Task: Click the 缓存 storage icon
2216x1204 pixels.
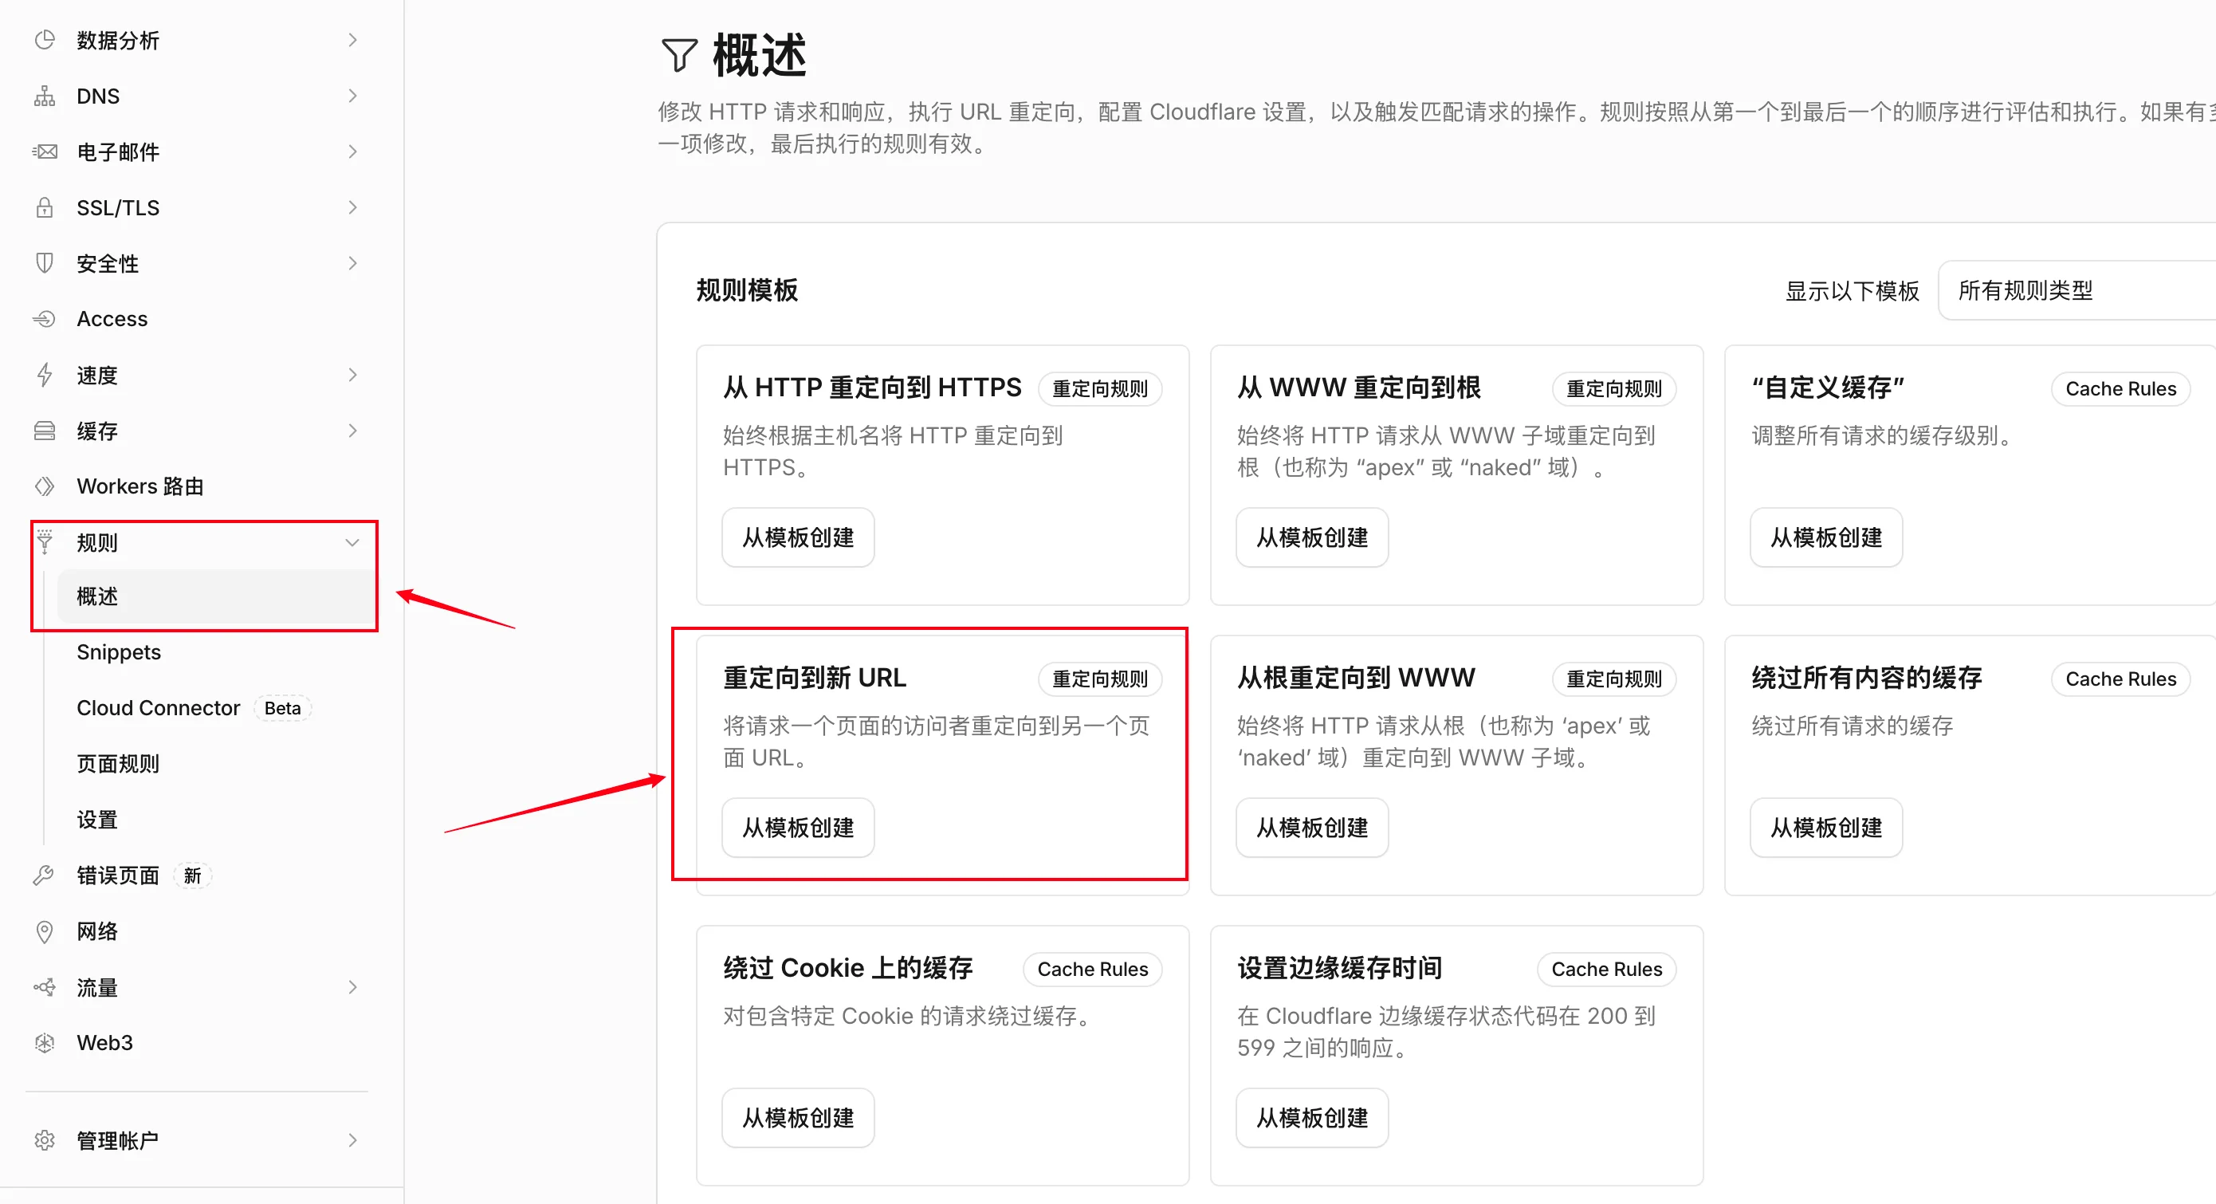Action: [45, 431]
